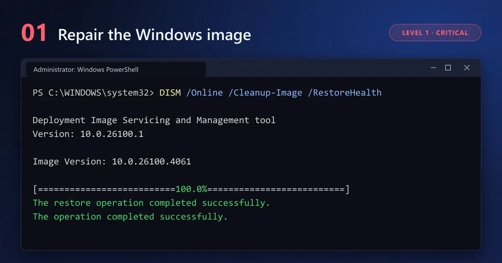Viewport: 502px width, 263px height.
Task: Click the DISM command word
Action: click(x=170, y=93)
